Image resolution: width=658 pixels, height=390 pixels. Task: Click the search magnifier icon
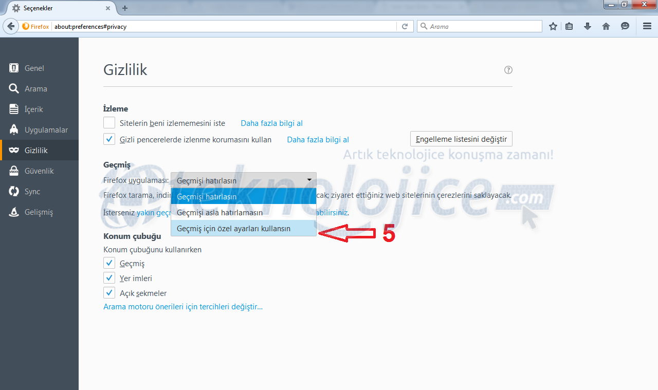click(x=425, y=26)
